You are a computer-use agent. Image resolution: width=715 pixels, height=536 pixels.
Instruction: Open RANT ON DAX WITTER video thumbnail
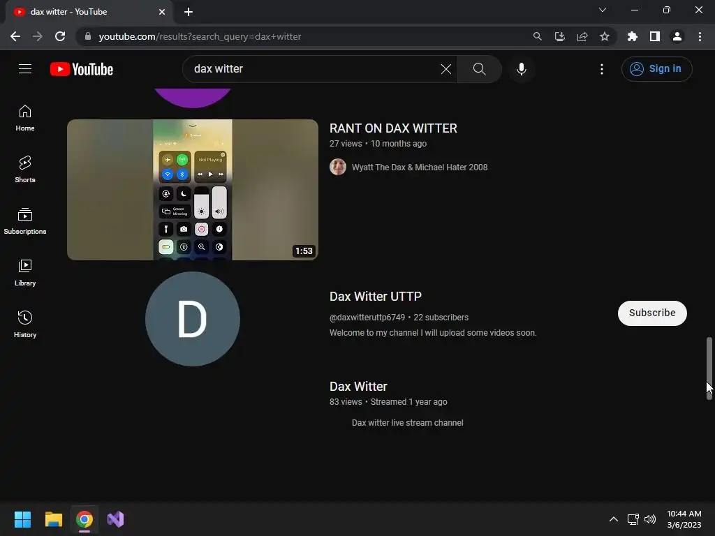(x=193, y=190)
